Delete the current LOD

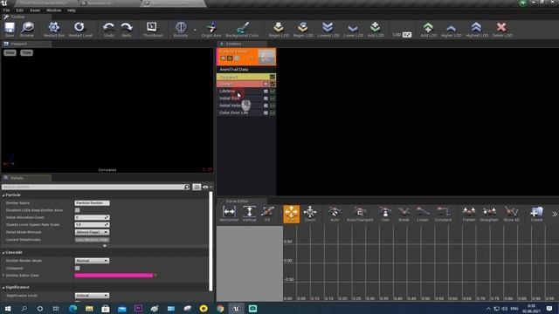[502, 29]
